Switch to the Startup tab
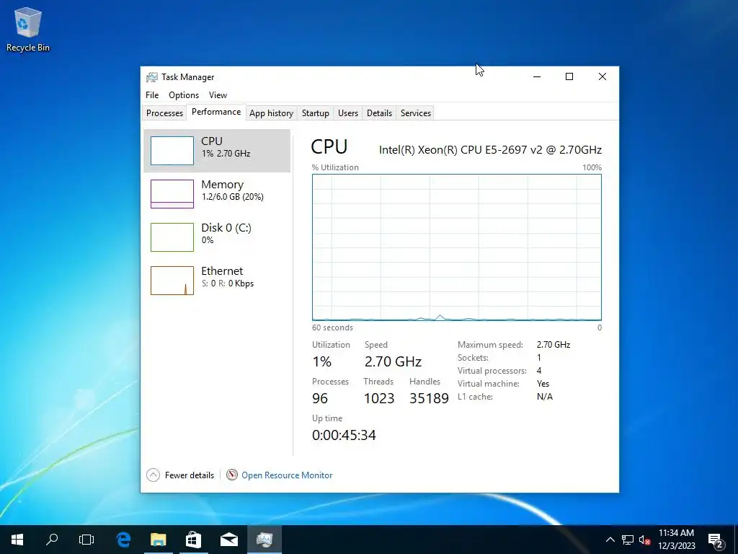 [316, 113]
